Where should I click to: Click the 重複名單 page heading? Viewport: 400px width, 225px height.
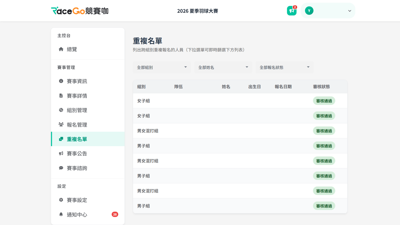[147, 41]
